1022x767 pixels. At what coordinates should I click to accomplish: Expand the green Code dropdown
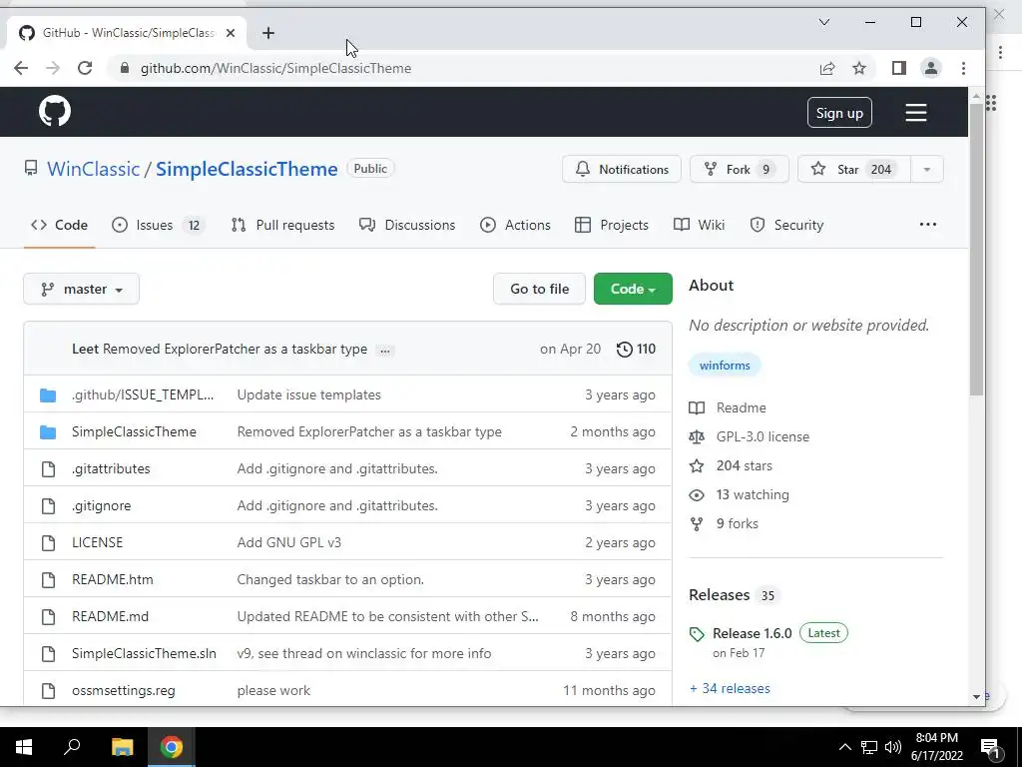pyautogui.click(x=633, y=289)
